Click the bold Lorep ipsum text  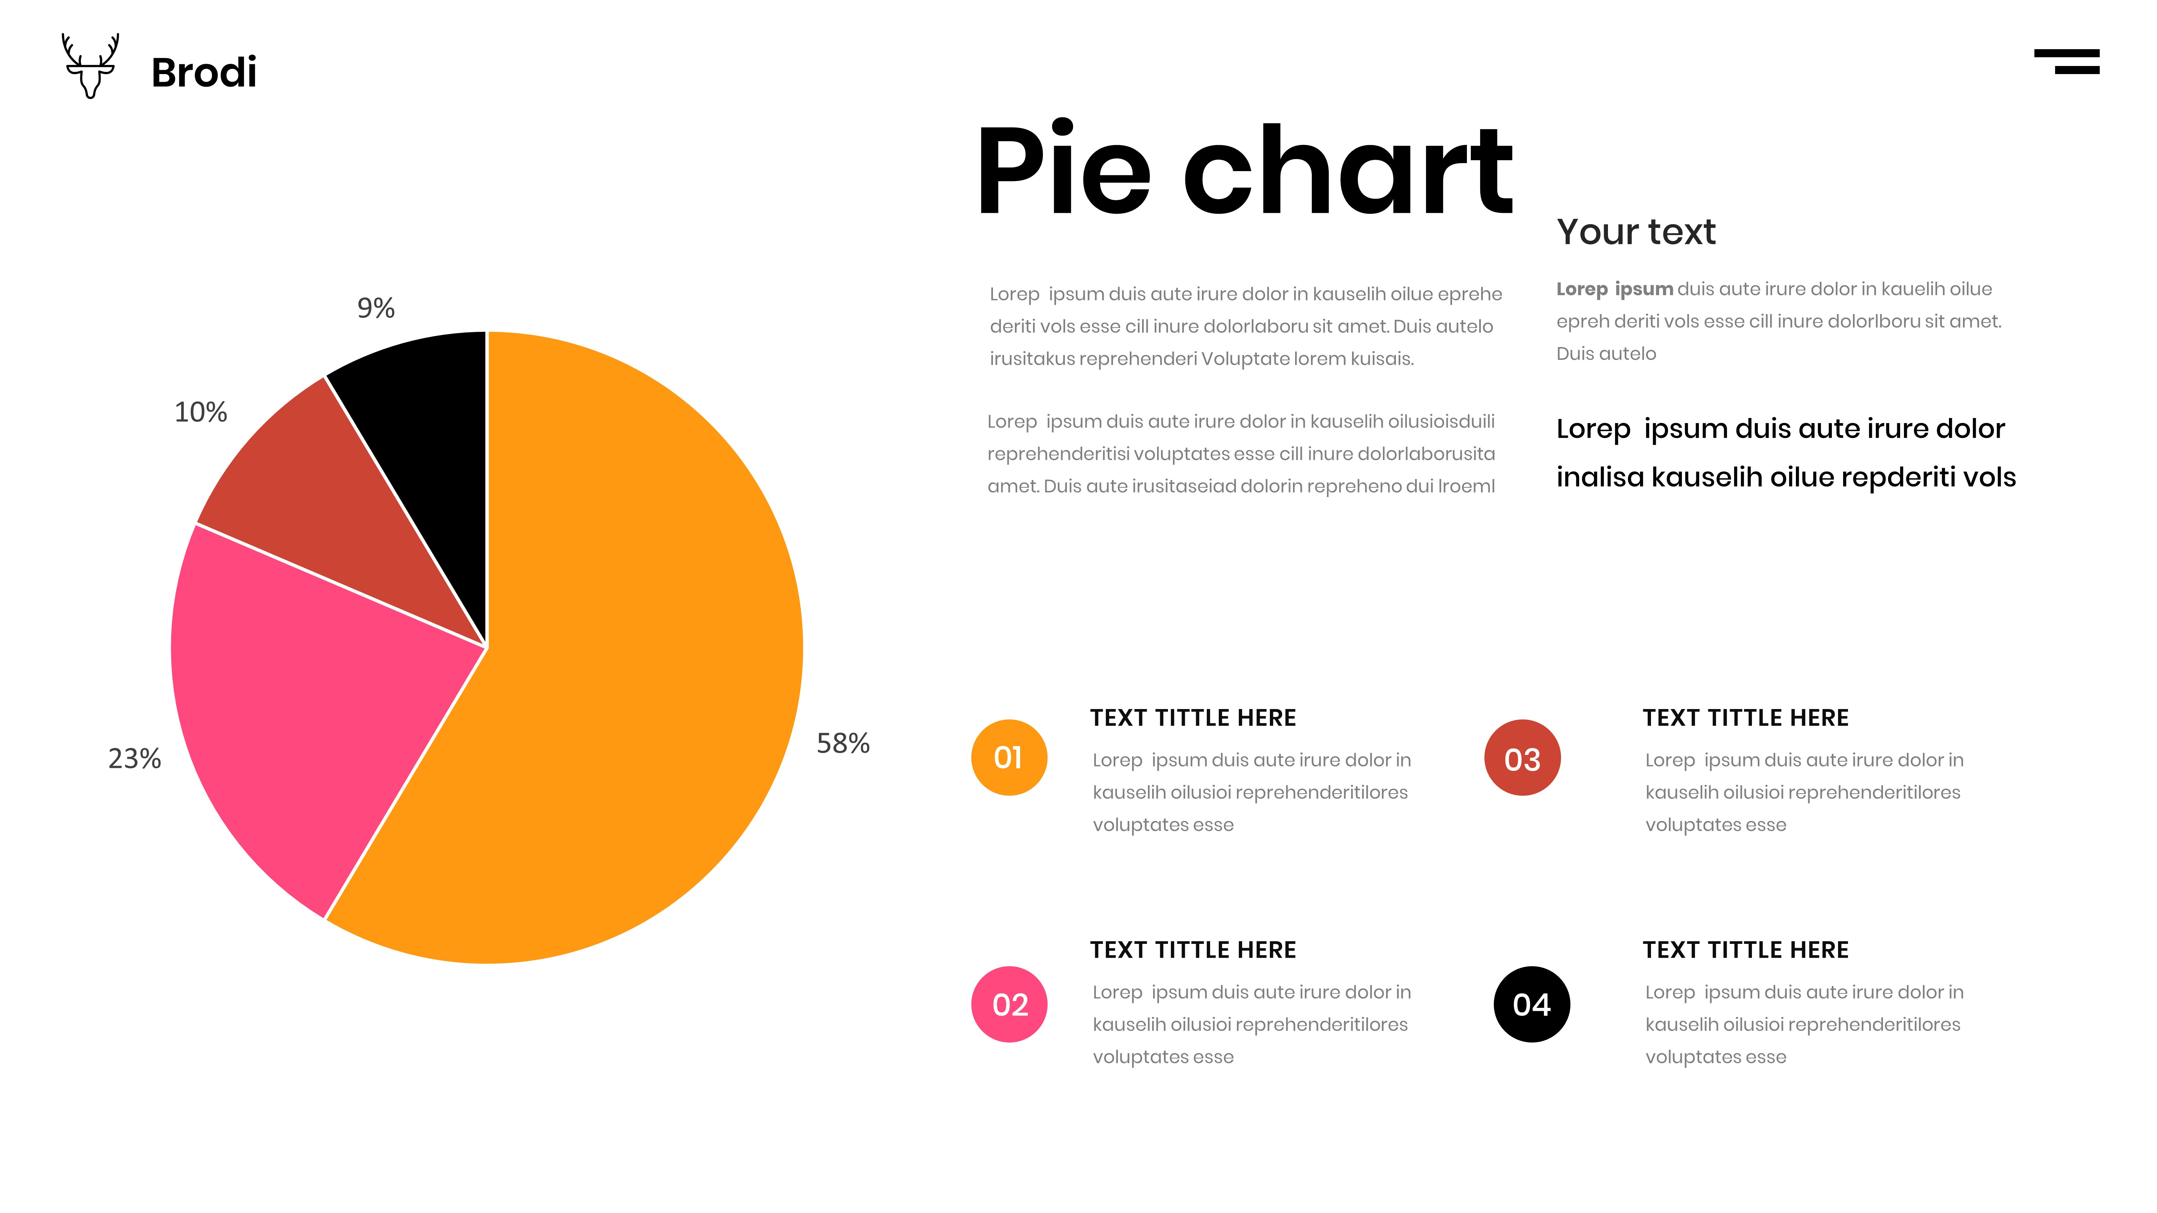pyautogui.click(x=1613, y=289)
